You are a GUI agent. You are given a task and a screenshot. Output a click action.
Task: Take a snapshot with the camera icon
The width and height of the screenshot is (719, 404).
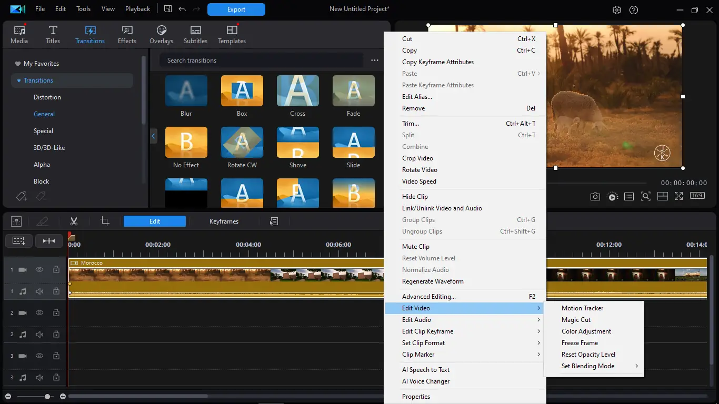point(595,196)
